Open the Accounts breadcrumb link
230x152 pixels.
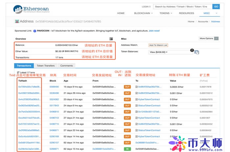click(x=203, y=22)
